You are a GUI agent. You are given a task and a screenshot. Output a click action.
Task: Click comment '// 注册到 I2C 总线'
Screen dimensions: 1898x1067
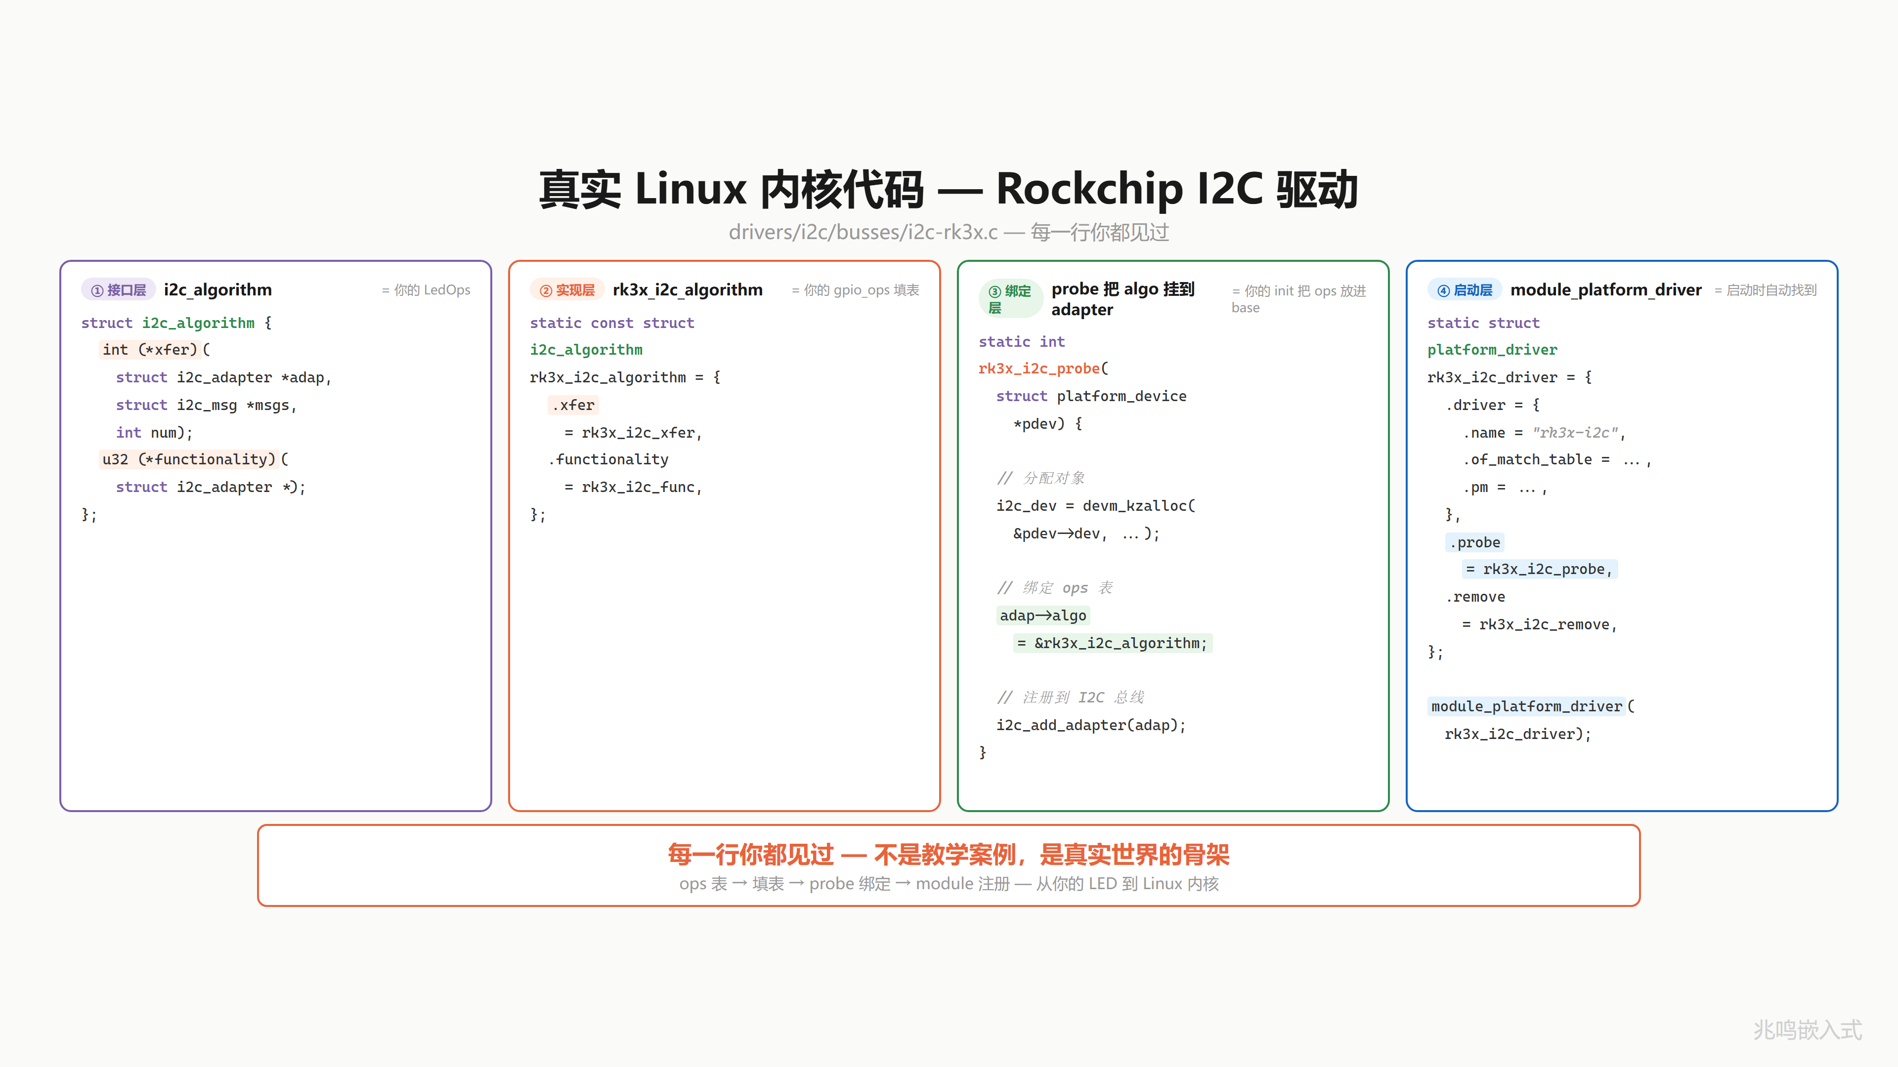(x=1071, y=698)
